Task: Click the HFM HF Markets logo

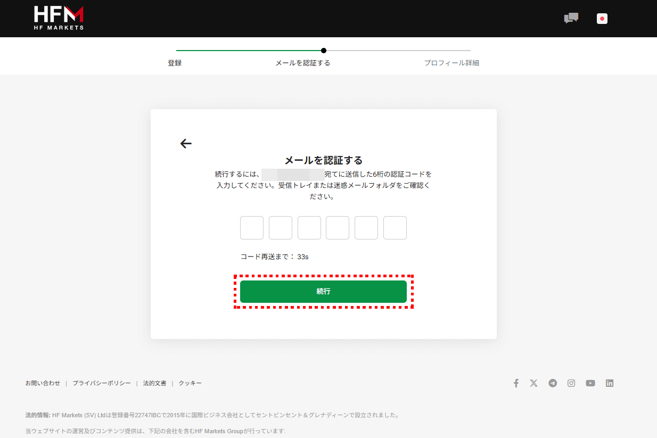Action: pyautogui.click(x=59, y=18)
